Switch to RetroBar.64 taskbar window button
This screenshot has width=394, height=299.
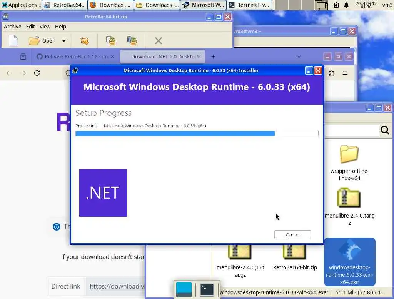[x=65, y=5]
